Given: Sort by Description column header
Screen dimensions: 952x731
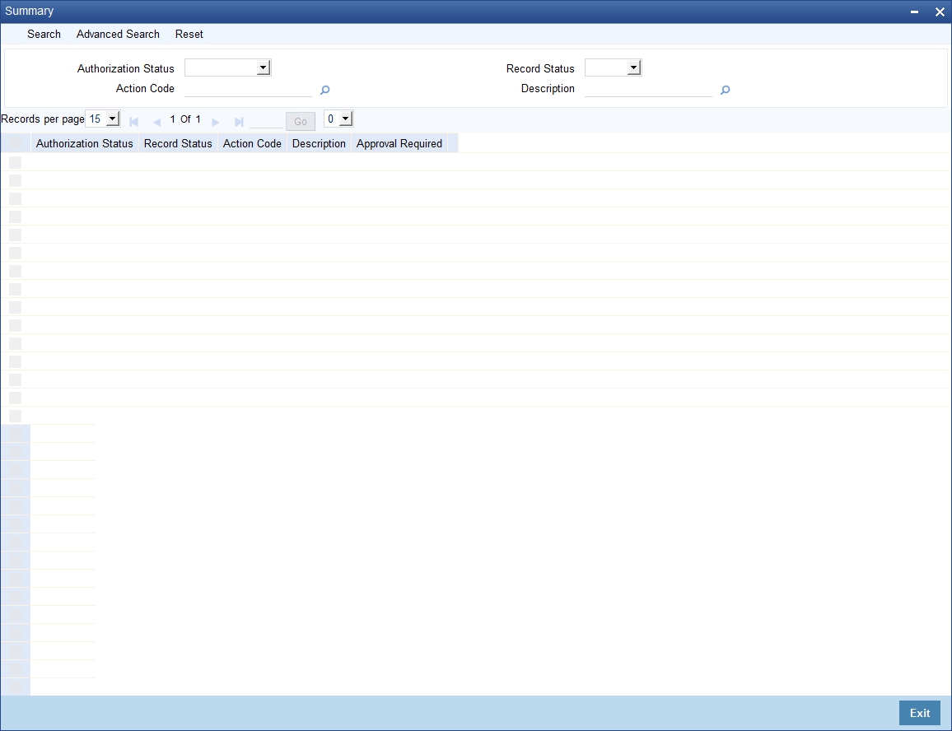Looking at the screenshot, I should pyautogui.click(x=319, y=144).
